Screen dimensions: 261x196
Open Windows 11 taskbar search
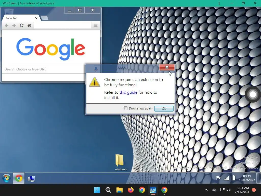(108, 190)
